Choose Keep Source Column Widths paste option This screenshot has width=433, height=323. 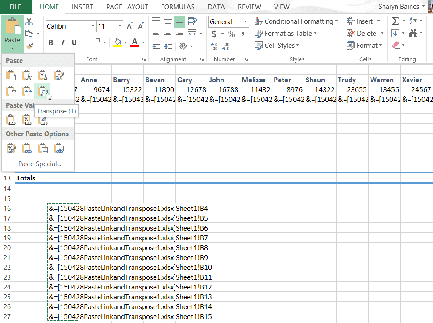(x=27, y=91)
